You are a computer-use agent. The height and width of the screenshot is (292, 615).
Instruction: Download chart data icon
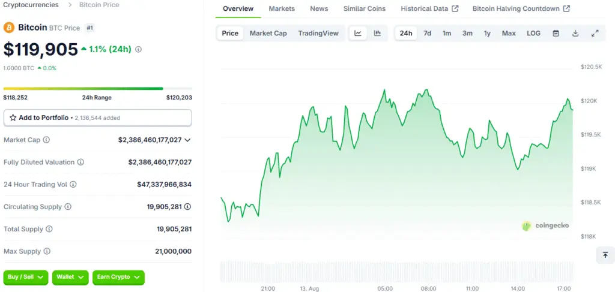click(575, 33)
